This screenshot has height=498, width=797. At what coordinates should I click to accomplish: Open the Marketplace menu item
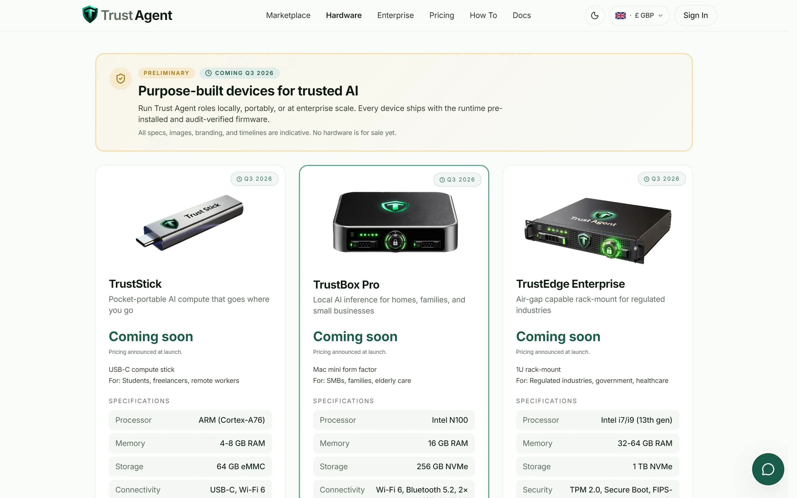click(288, 15)
